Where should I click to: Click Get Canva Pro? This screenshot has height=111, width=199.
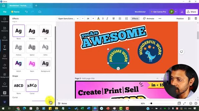coord(158,12)
